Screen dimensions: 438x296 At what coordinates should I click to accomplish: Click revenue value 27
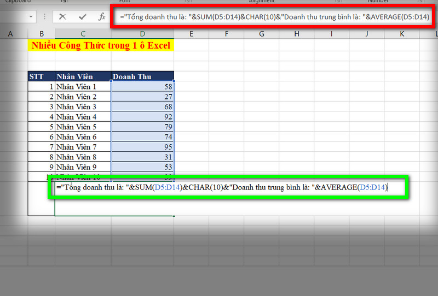[x=142, y=97]
